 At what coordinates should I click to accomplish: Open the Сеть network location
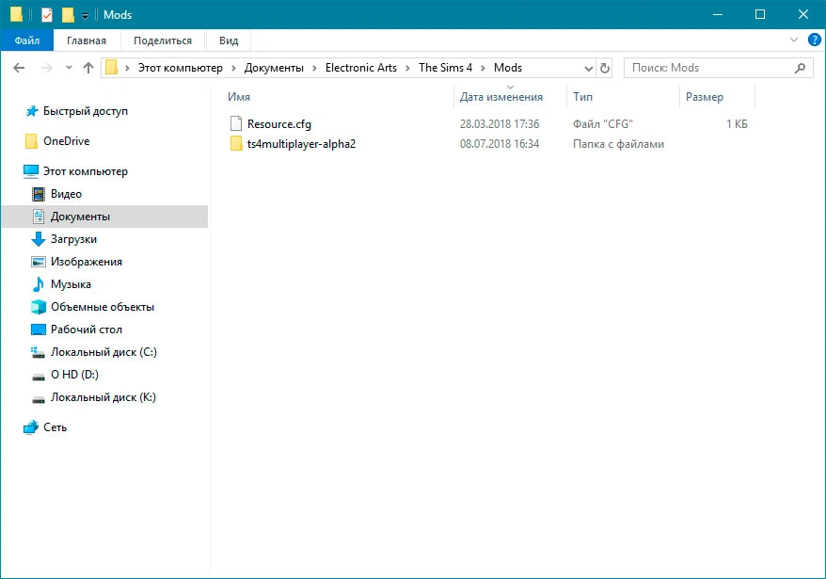click(x=55, y=427)
